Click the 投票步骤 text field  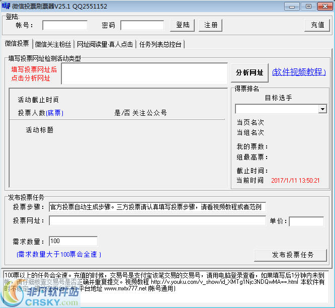157,207
